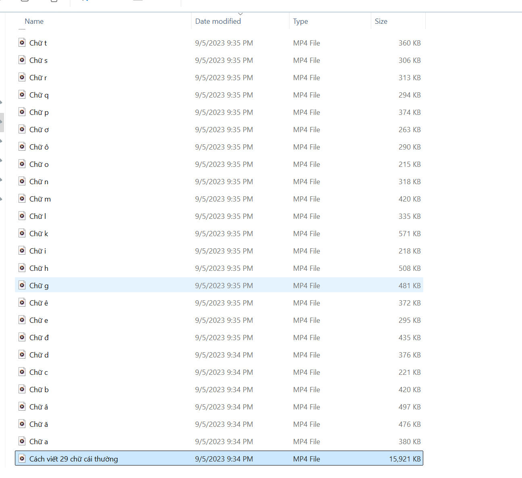Select the file icon next to Chữ n
Viewport: 522px width, 478px height.
(x=22, y=181)
